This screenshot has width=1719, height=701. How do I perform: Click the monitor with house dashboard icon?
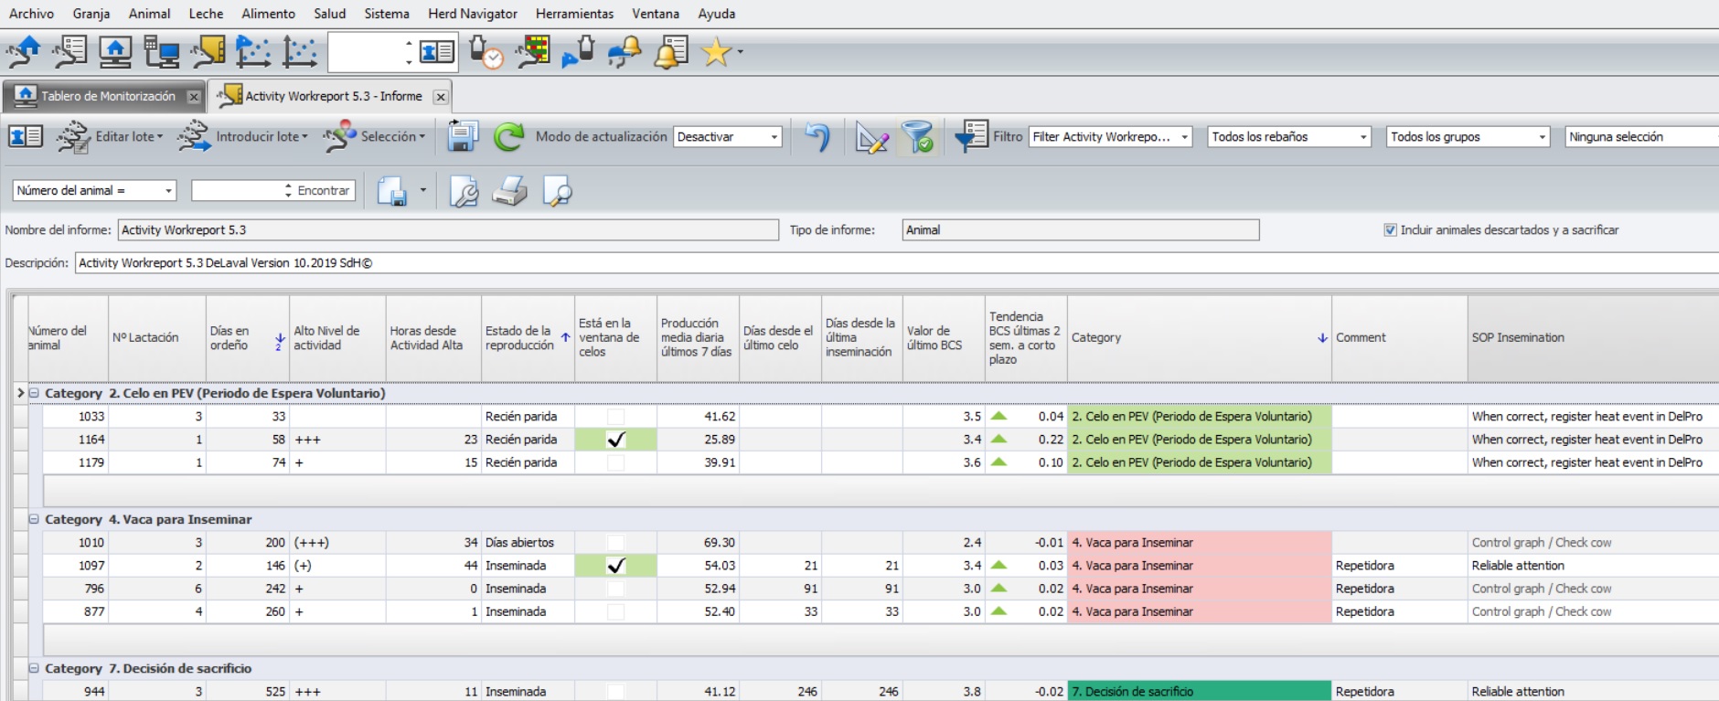pyautogui.click(x=115, y=51)
